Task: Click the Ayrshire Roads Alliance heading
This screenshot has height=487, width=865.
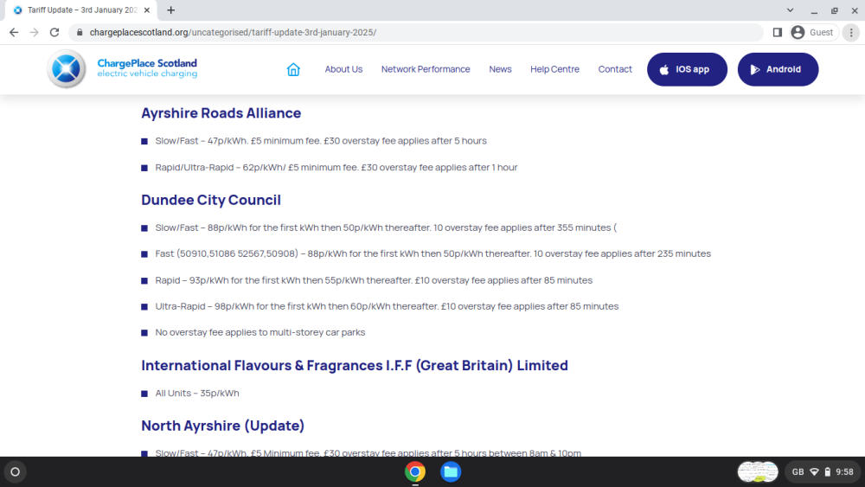Action: (x=221, y=113)
